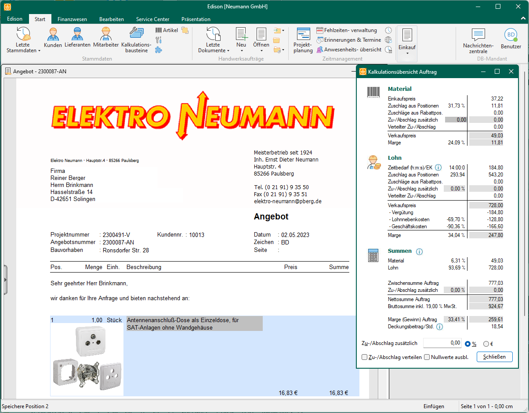Open the Service Center tab
This screenshot has width=529, height=413.
click(152, 19)
